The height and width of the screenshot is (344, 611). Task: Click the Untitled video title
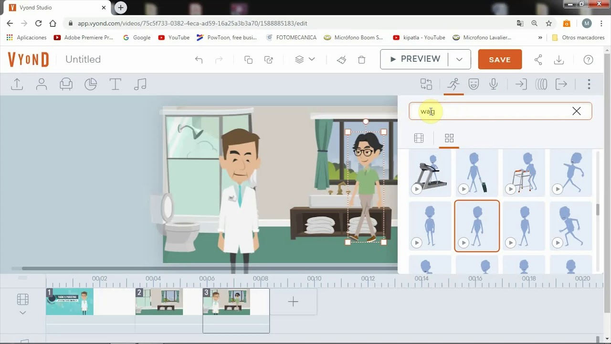click(x=83, y=59)
